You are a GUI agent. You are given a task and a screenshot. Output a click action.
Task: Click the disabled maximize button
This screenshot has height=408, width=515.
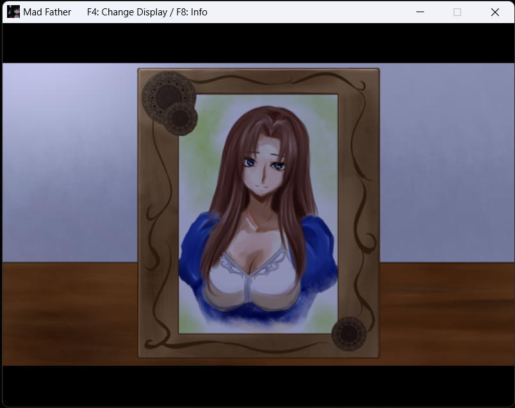(x=457, y=12)
